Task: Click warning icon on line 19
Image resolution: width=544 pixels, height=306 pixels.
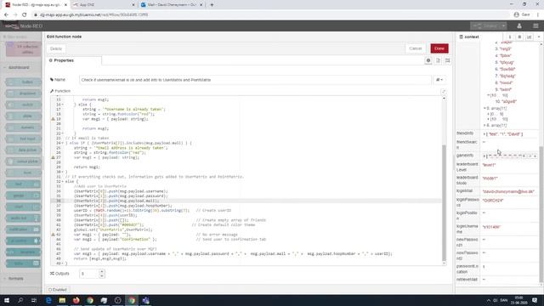Action: [x=53, y=119]
